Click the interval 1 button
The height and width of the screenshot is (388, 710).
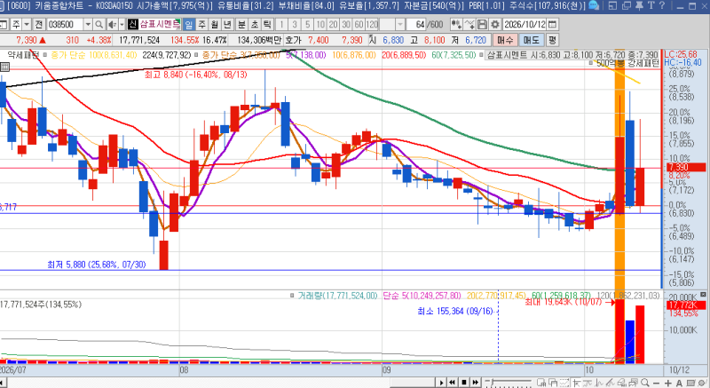click(281, 25)
